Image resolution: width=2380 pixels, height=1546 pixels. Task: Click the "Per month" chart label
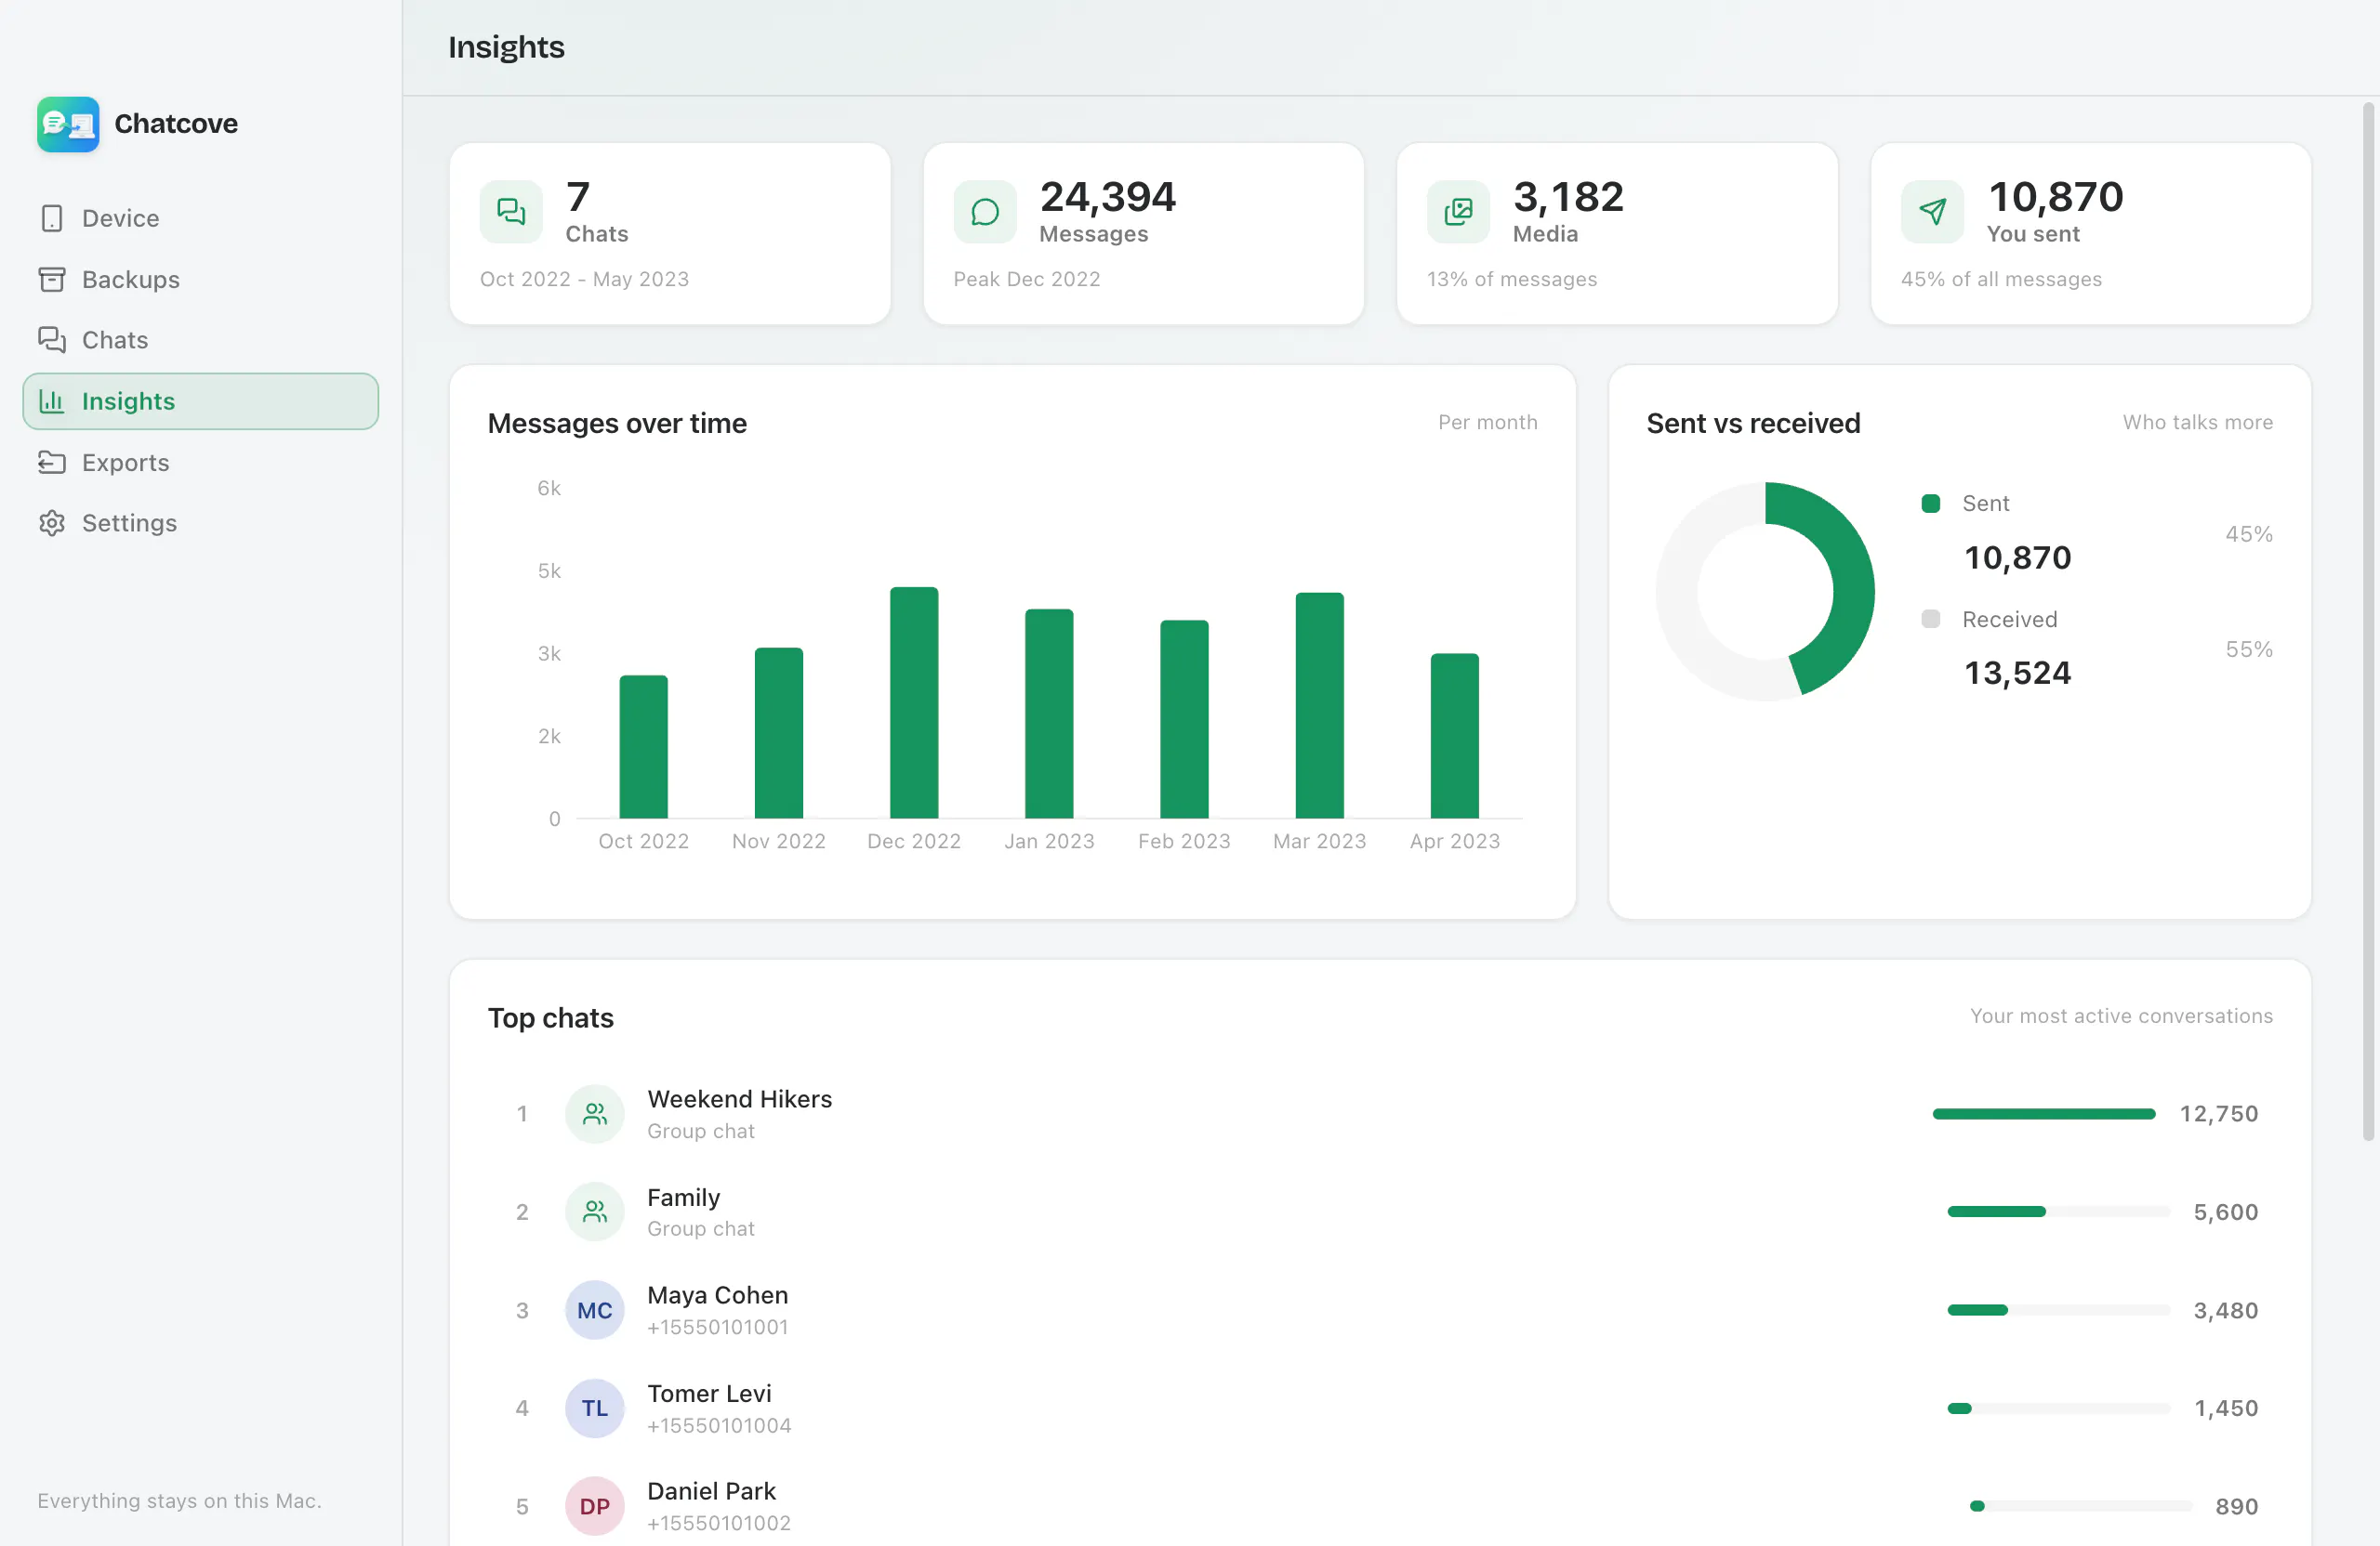point(1488,422)
